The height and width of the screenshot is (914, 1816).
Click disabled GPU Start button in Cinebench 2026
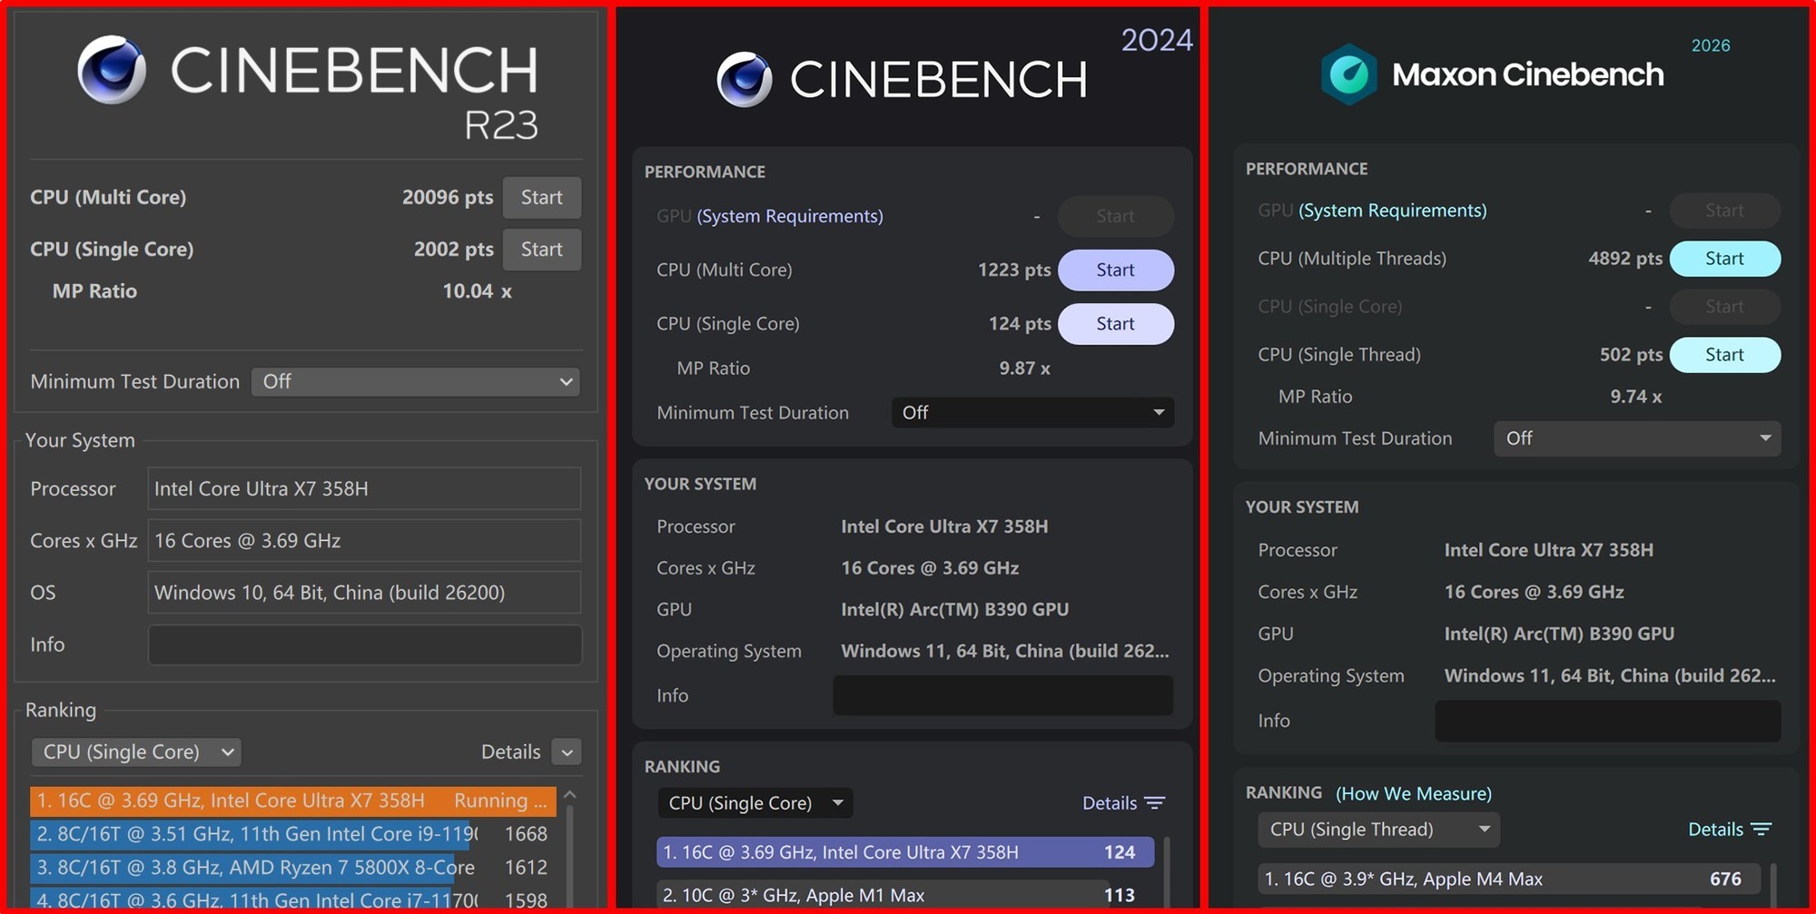tap(1725, 211)
